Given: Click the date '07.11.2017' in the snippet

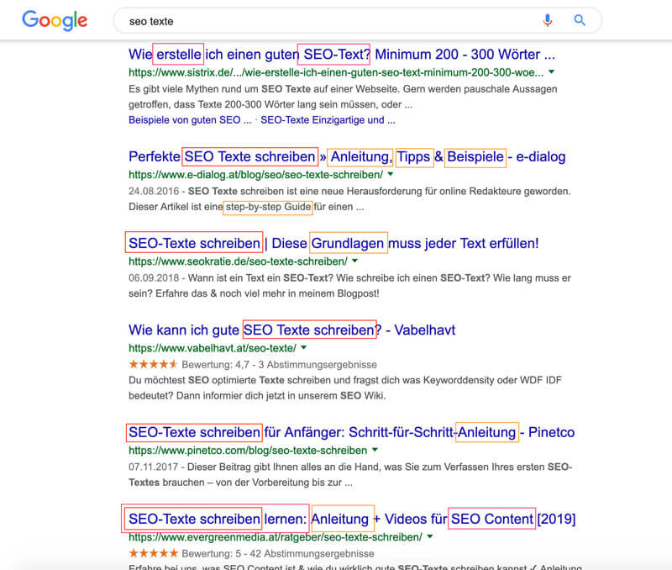Looking at the screenshot, I should 153,467.
